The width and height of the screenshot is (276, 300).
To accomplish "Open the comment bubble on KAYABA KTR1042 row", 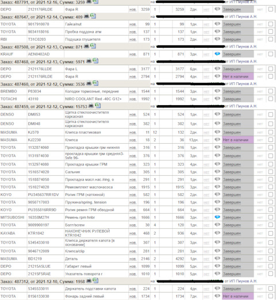I will pos(217,233).
